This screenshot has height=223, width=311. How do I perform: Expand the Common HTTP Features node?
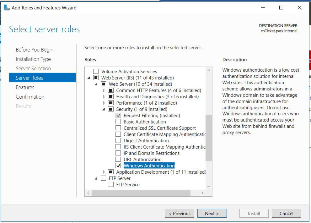pos(104,90)
